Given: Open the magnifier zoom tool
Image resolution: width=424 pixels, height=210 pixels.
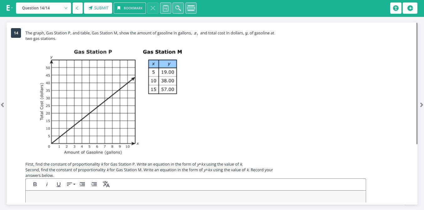Looking at the screenshot, I should point(178,8).
